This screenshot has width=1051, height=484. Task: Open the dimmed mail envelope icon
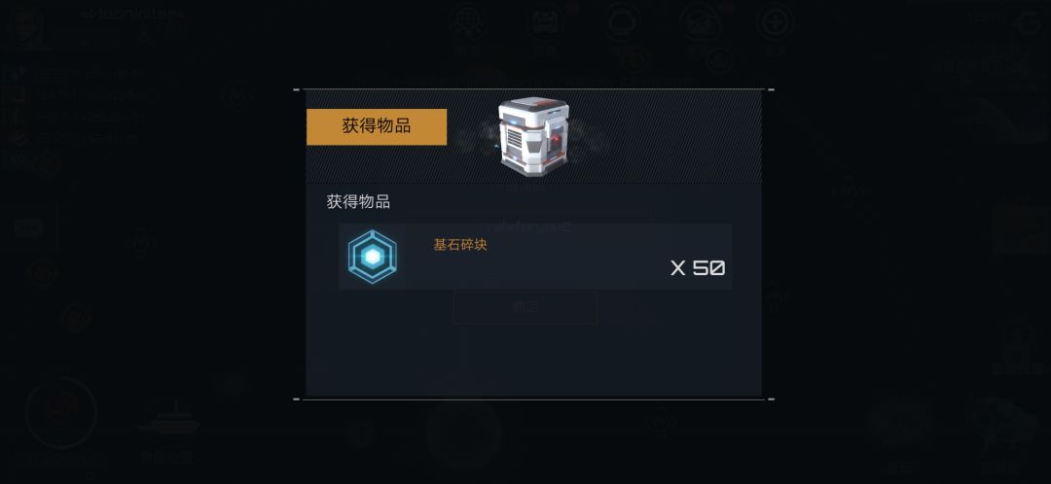tap(699, 22)
